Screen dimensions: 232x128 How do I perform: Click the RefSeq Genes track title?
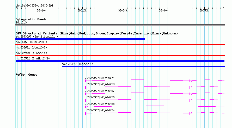[26, 75]
